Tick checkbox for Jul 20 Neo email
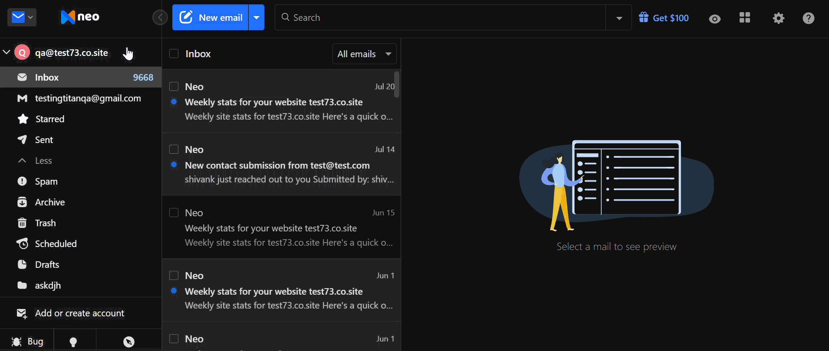The width and height of the screenshot is (829, 351). [174, 86]
